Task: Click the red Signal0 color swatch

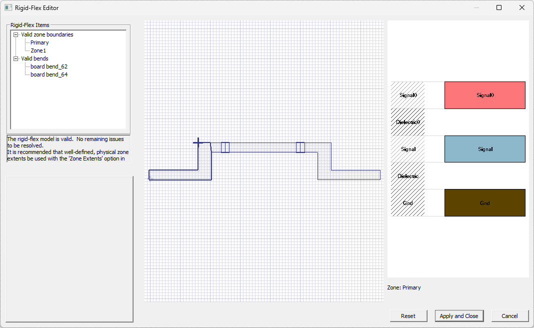Action: click(484, 95)
